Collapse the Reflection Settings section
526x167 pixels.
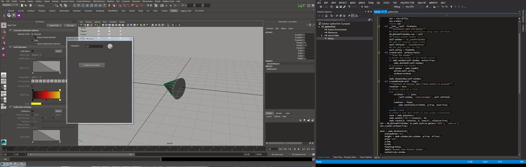tap(11, 107)
